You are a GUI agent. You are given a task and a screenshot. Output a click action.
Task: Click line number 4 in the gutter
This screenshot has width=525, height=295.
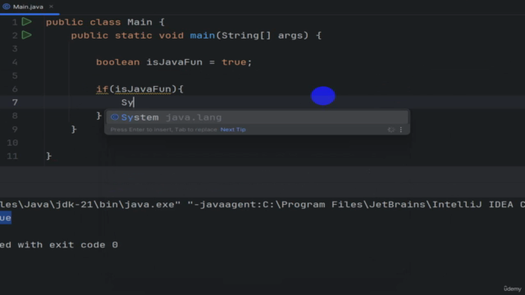(x=15, y=62)
